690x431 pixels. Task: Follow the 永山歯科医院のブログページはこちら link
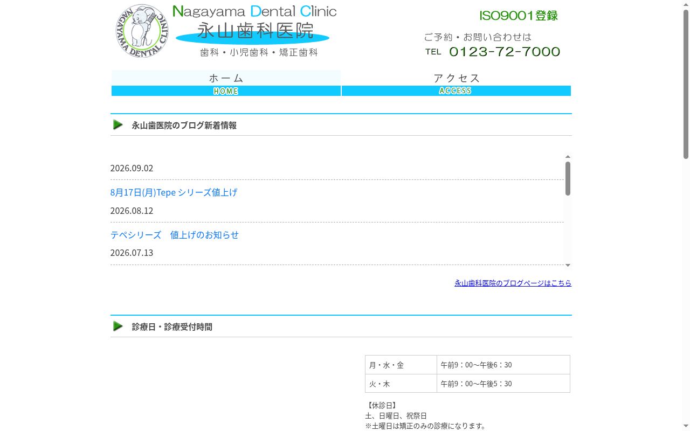(513, 283)
